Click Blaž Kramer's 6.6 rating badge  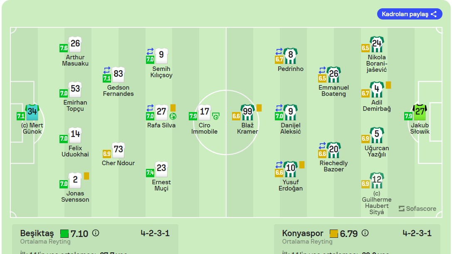pos(236,116)
